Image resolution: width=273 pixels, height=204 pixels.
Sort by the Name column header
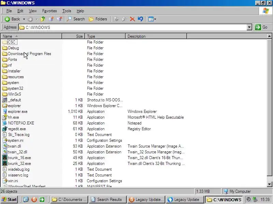[31, 36]
